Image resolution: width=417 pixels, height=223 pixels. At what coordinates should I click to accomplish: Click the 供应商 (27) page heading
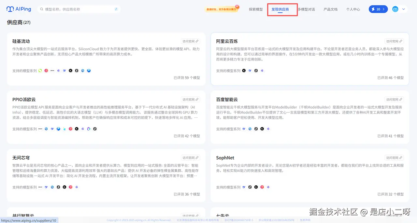coord(19,22)
